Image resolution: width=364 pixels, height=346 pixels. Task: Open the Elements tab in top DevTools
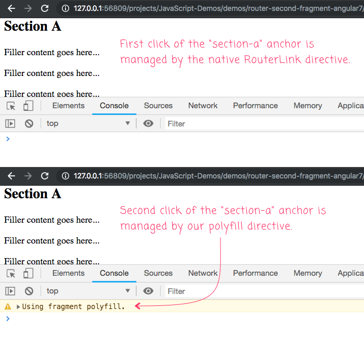tap(69, 106)
